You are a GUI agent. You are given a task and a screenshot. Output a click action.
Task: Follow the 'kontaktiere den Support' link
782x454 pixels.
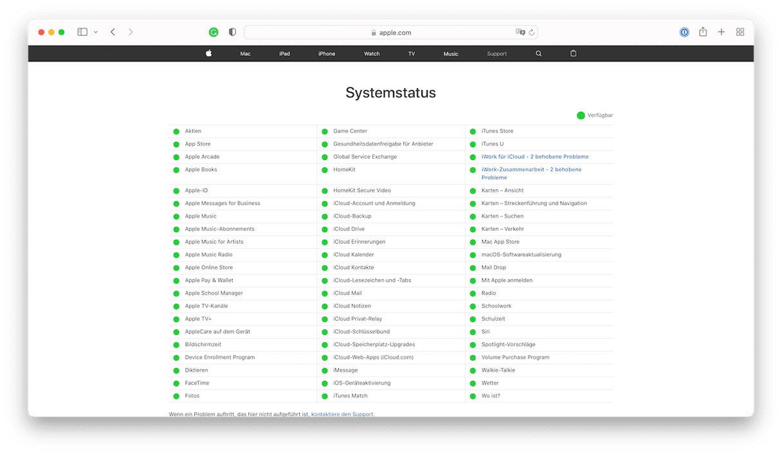(342, 414)
